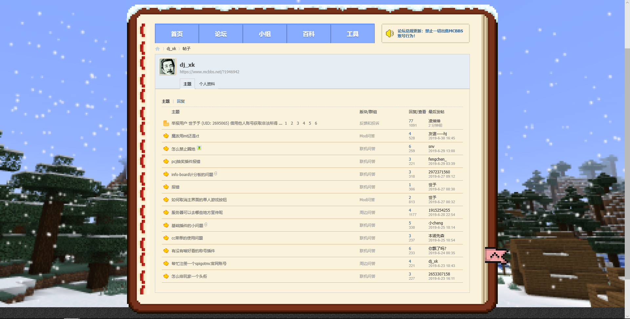Screen dimensions: 630x319
Task: Open the 百科 navigation menu
Action: click(309, 34)
